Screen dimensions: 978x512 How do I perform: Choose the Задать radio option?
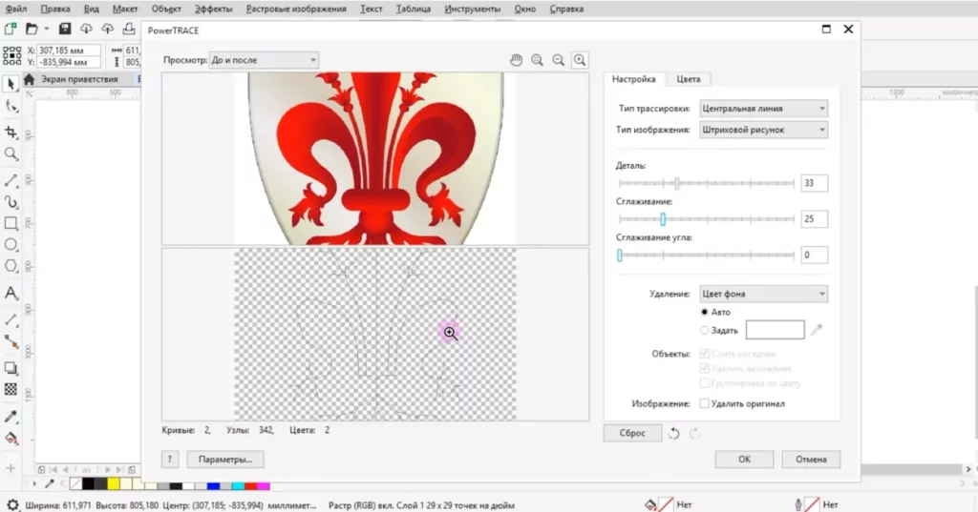click(705, 330)
